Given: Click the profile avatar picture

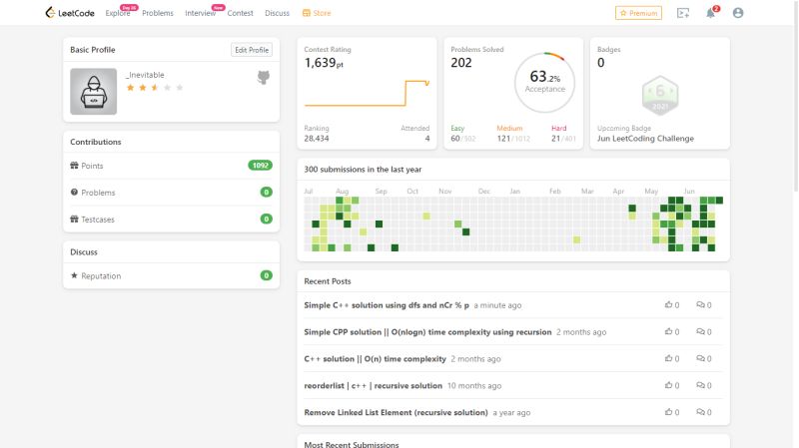Looking at the screenshot, I should tap(93, 92).
